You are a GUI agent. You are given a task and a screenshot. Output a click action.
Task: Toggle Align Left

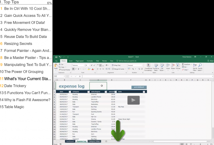click(x=98, y=69)
